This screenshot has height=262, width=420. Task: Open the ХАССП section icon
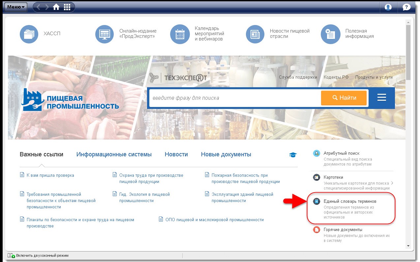click(x=29, y=34)
